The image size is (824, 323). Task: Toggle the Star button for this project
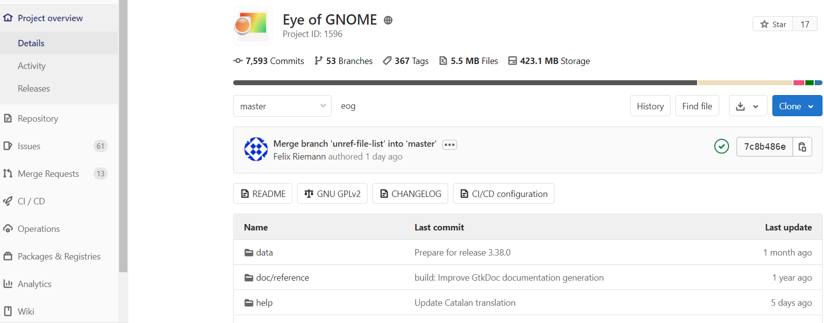point(773,24)
